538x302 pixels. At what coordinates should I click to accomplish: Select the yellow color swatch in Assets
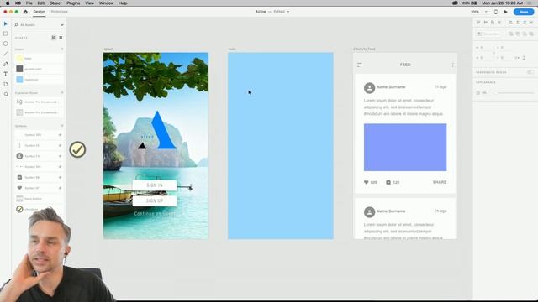click(19, 58)
